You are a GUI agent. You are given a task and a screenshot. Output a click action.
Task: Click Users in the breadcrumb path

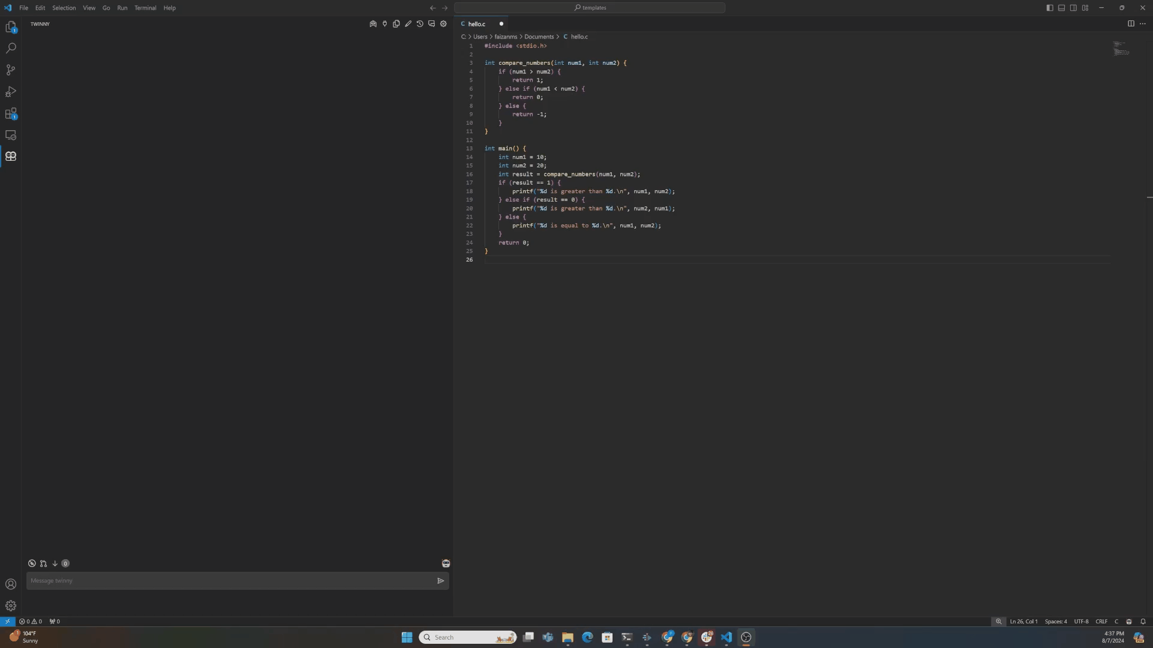[x=480, y=37]
